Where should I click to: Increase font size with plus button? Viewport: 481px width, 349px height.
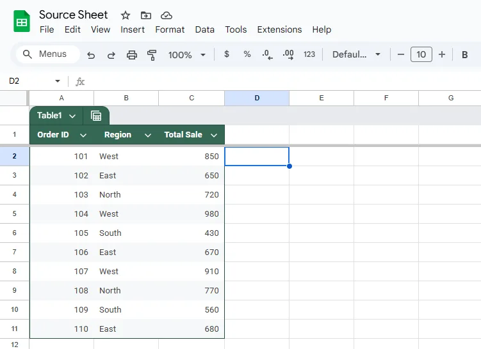point(442,54)
